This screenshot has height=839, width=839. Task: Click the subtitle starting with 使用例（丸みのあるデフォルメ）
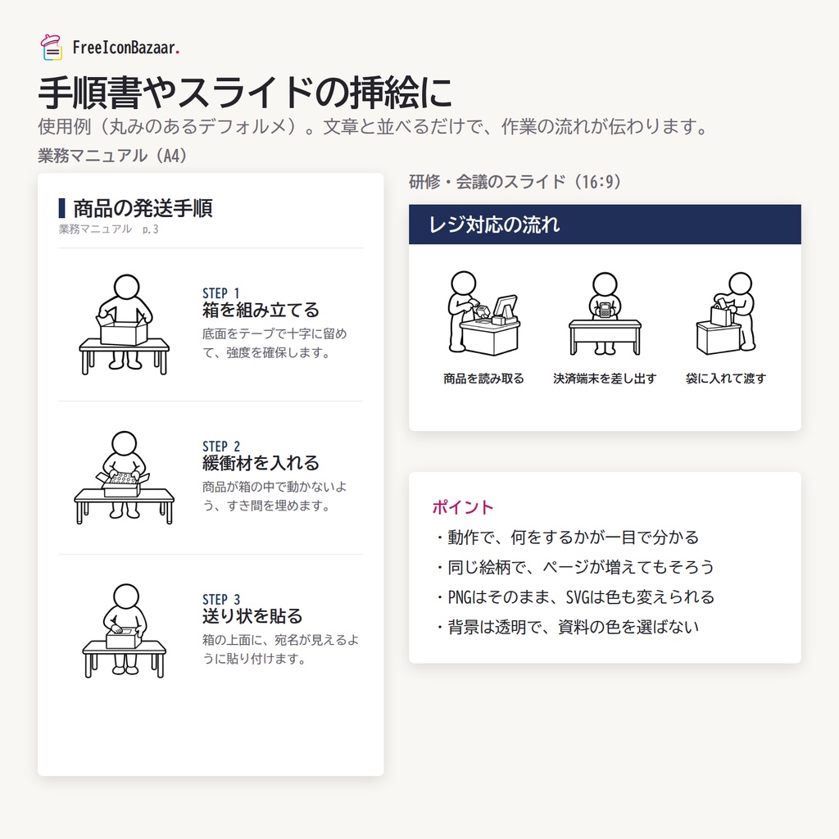(374, 127)
